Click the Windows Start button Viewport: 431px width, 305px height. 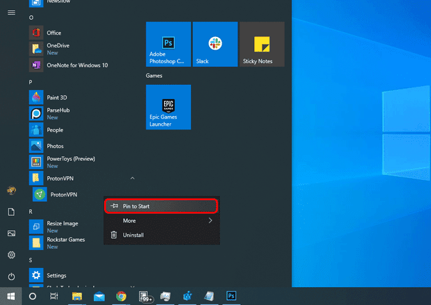point(11,296)
